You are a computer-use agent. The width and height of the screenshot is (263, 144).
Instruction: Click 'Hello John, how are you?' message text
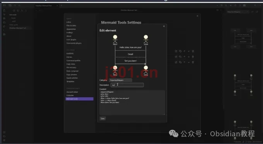[130, 47]
